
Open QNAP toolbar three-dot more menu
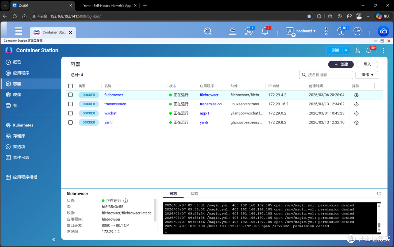coord(326,31)
